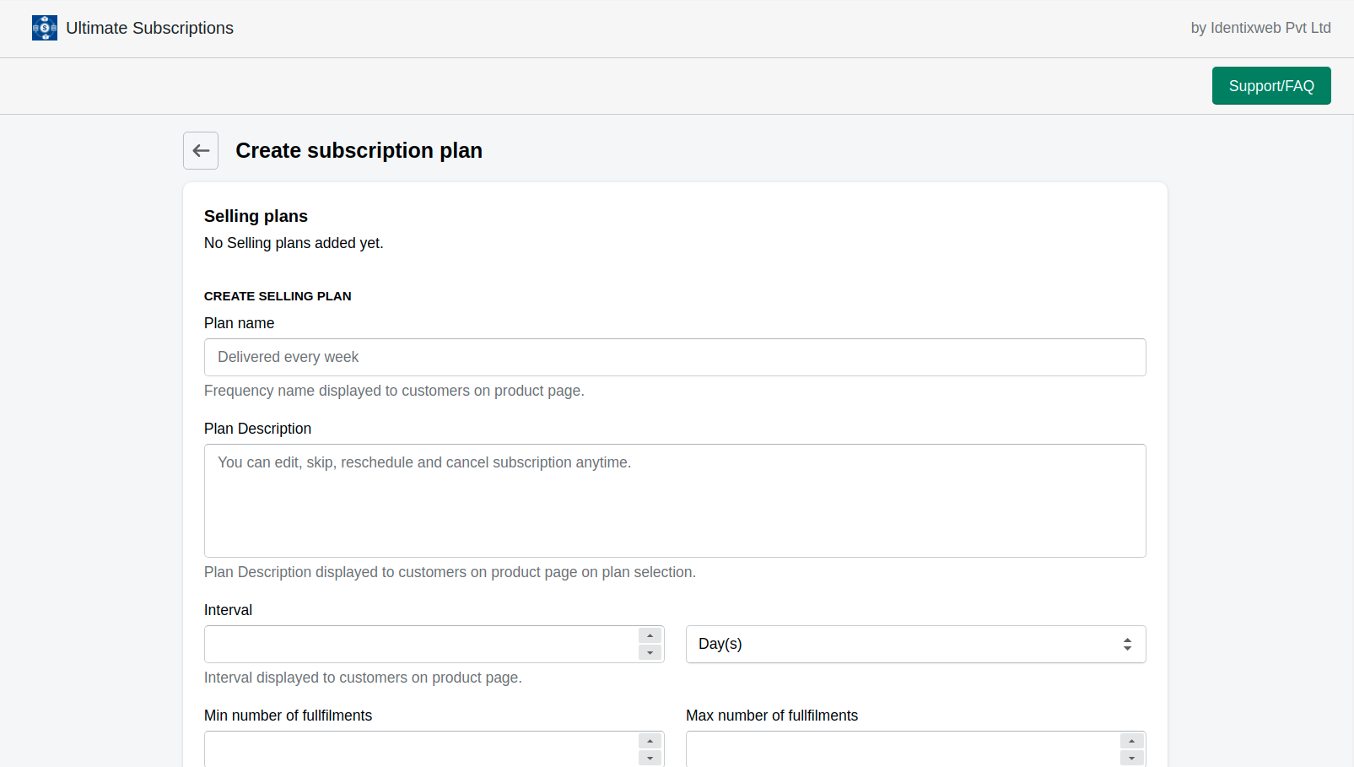This screenshot has width=1354, height=767.
Task: Click the 'Selling plans' heading
Action: coord(256,216)
